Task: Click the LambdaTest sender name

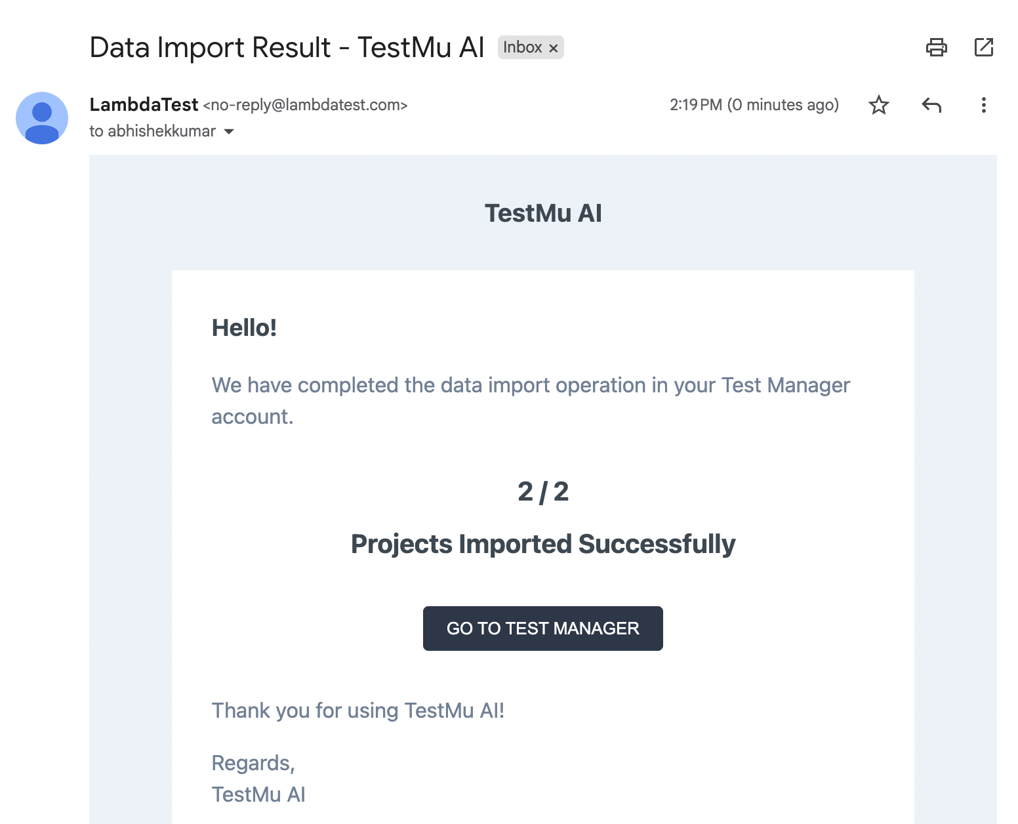Action: click(x=144, y=104)
